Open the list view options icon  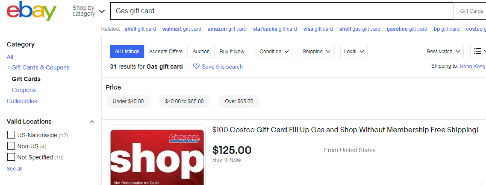coord(478,52)
